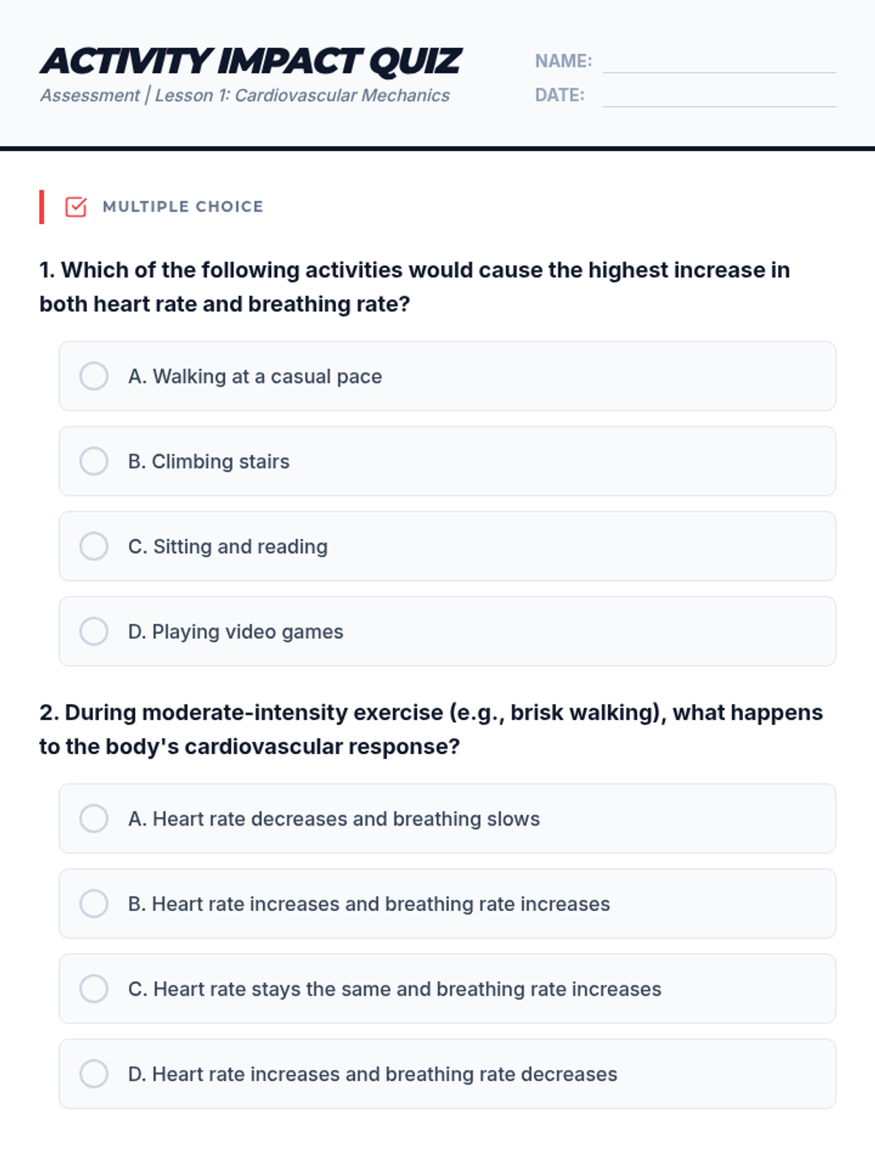Click the Lesson 1 Cardiovascular Mechanics subtitle
Viewport: 875px width, 1167px height.
245,96
